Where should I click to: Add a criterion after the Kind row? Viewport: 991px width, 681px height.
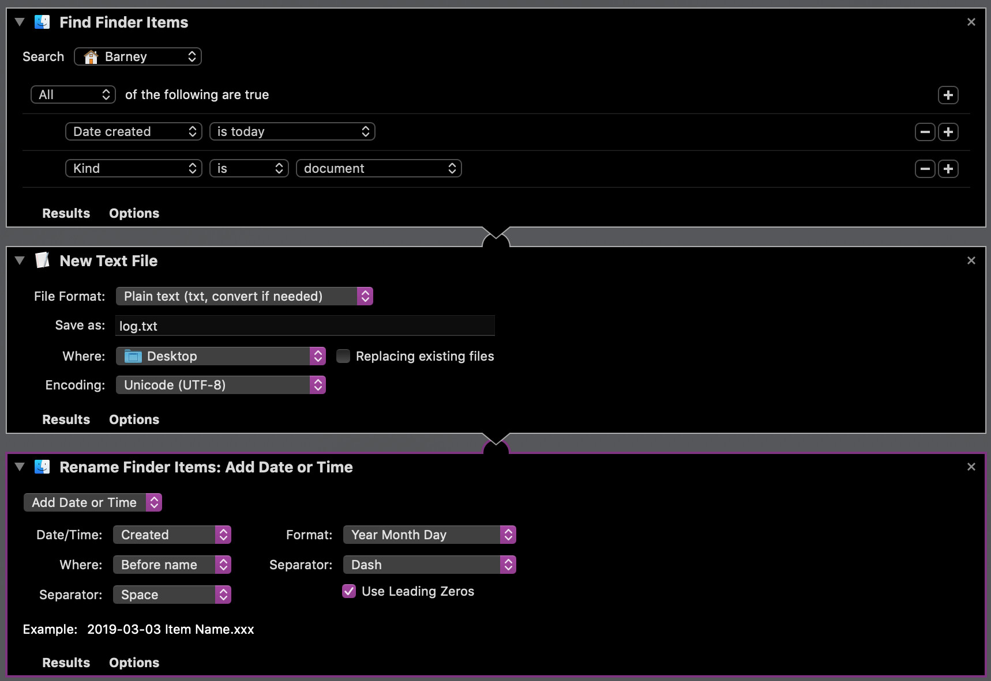948,169
